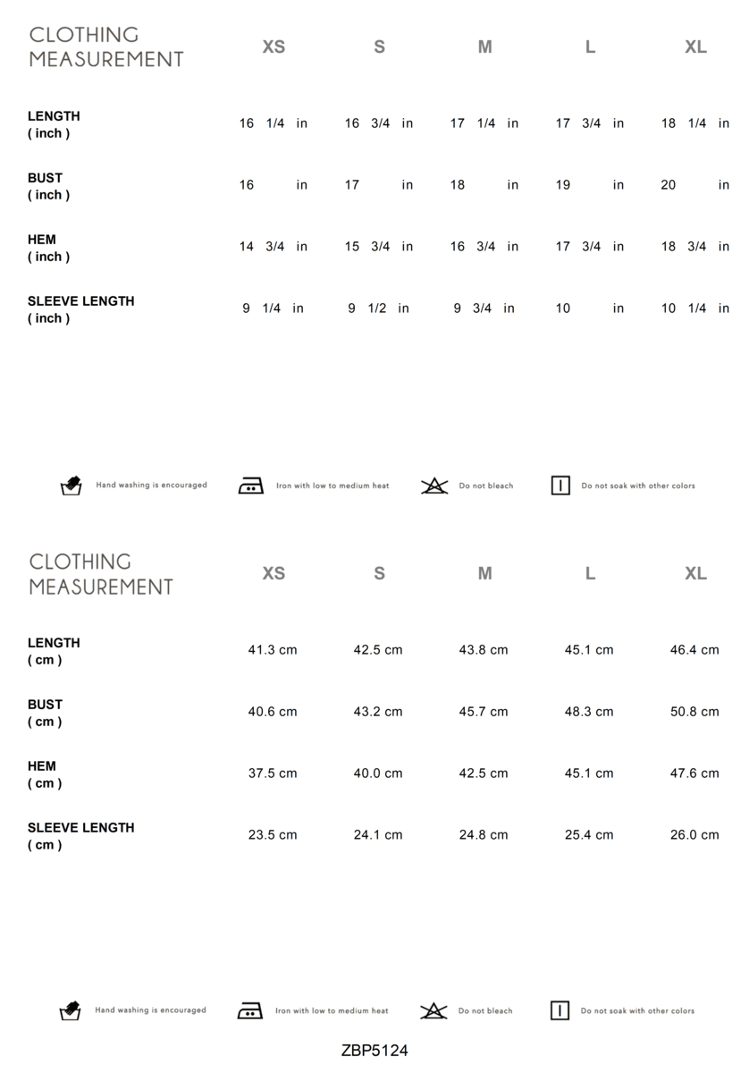Click the SLEEVE LENGTH (inch) row label
Image resolution: width=749 pixels, height=1073 pixels.
[80, 309]
